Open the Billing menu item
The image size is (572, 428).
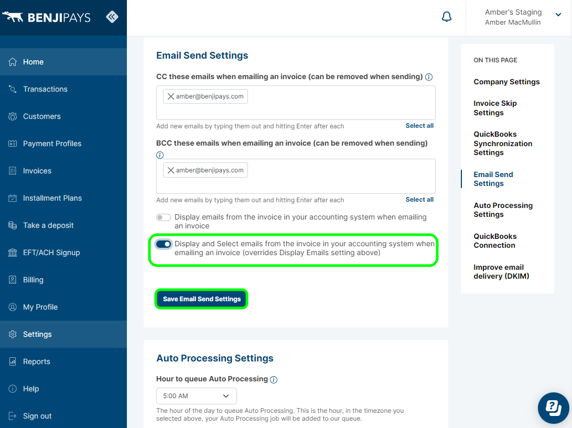[63, 280]
